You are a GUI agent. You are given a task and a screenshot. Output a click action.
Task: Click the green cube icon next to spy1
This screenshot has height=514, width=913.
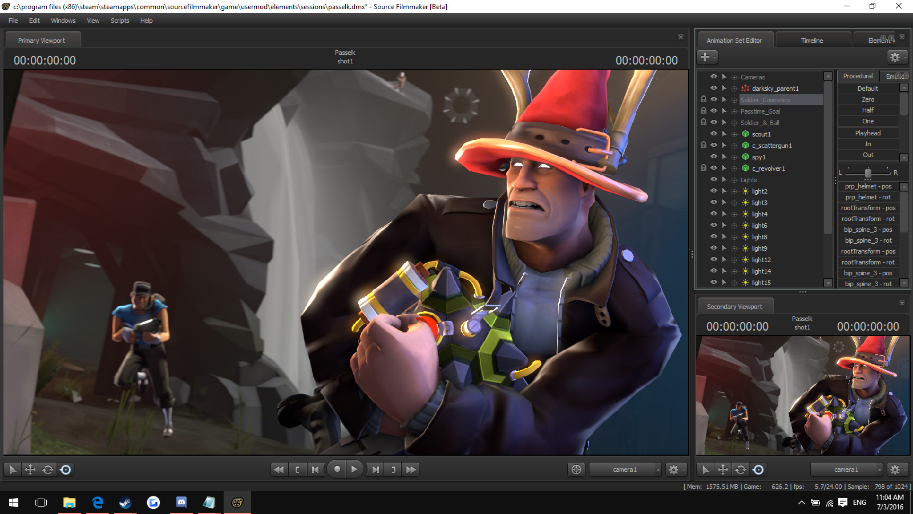tap(745, 157)
